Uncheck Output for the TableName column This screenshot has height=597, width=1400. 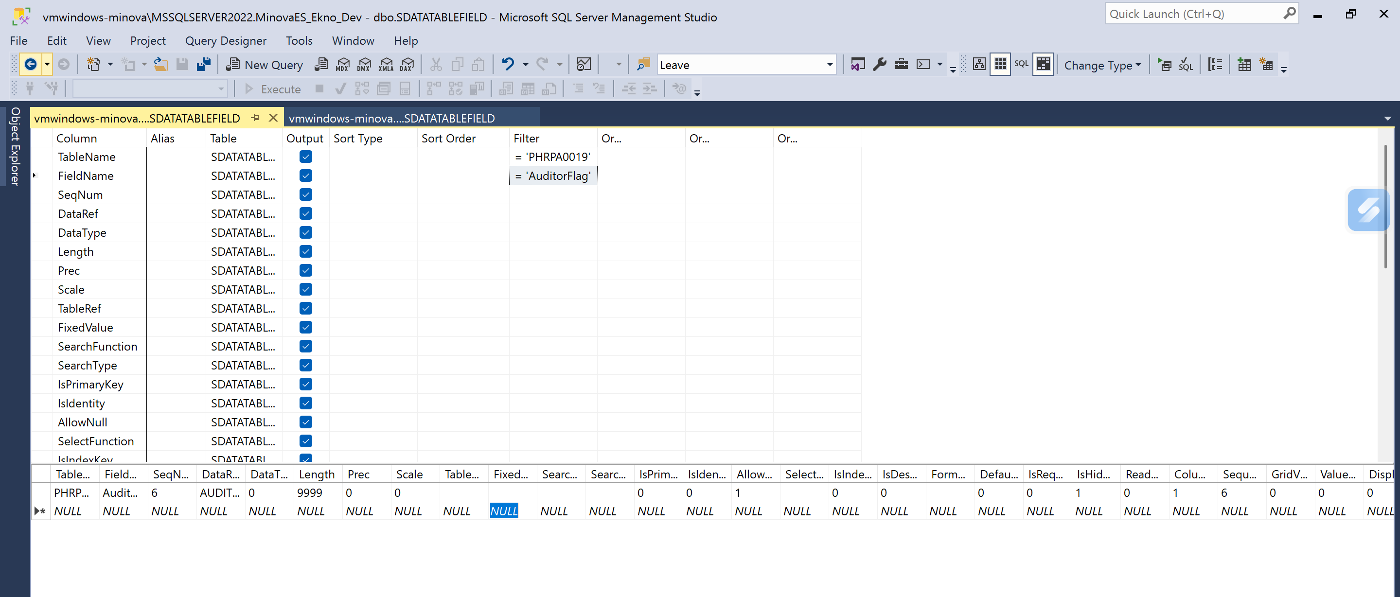coord(305,157)
